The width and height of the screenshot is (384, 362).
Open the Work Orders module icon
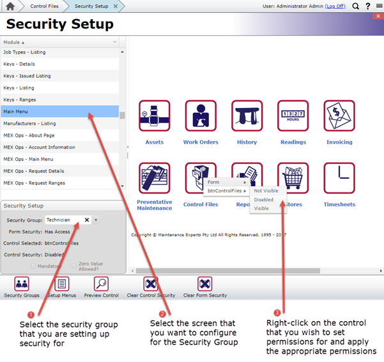coord(201,116)
